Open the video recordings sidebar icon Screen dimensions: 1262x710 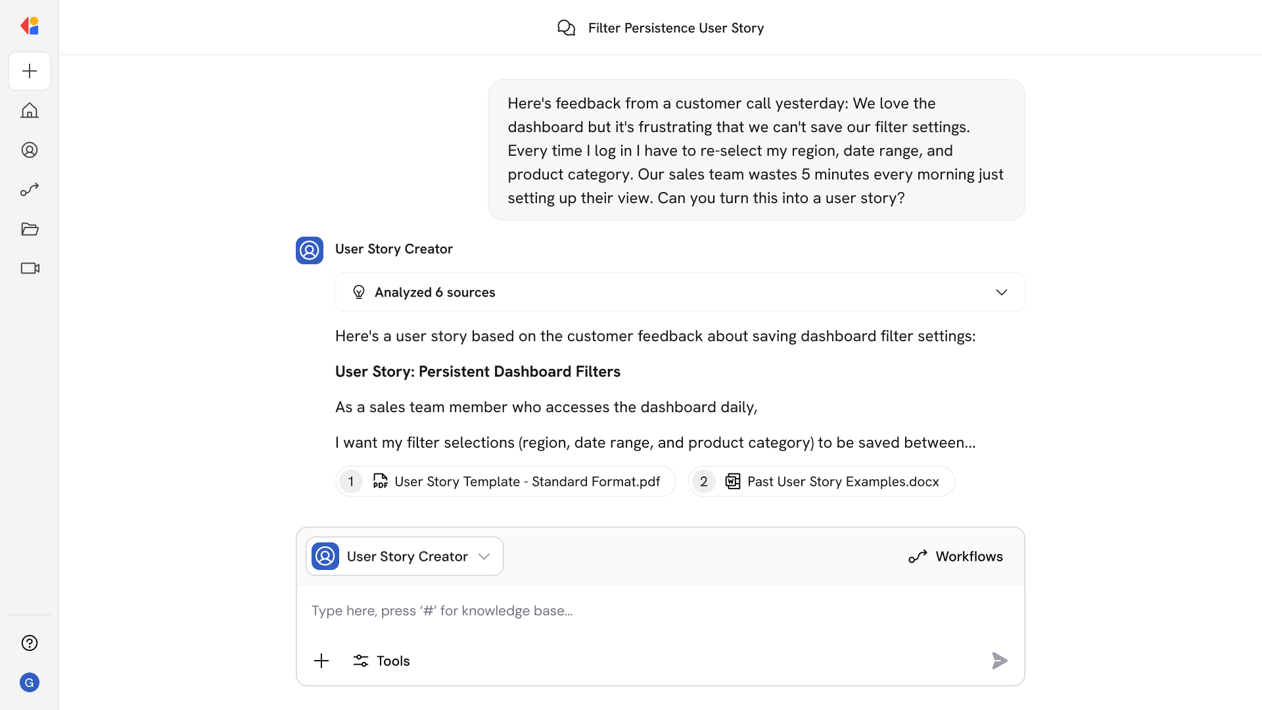[29, 268]
